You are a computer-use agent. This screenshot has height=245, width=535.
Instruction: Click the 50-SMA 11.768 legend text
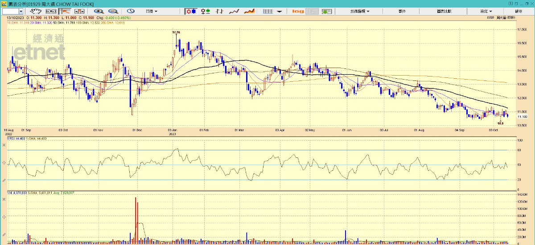point(64,22)
